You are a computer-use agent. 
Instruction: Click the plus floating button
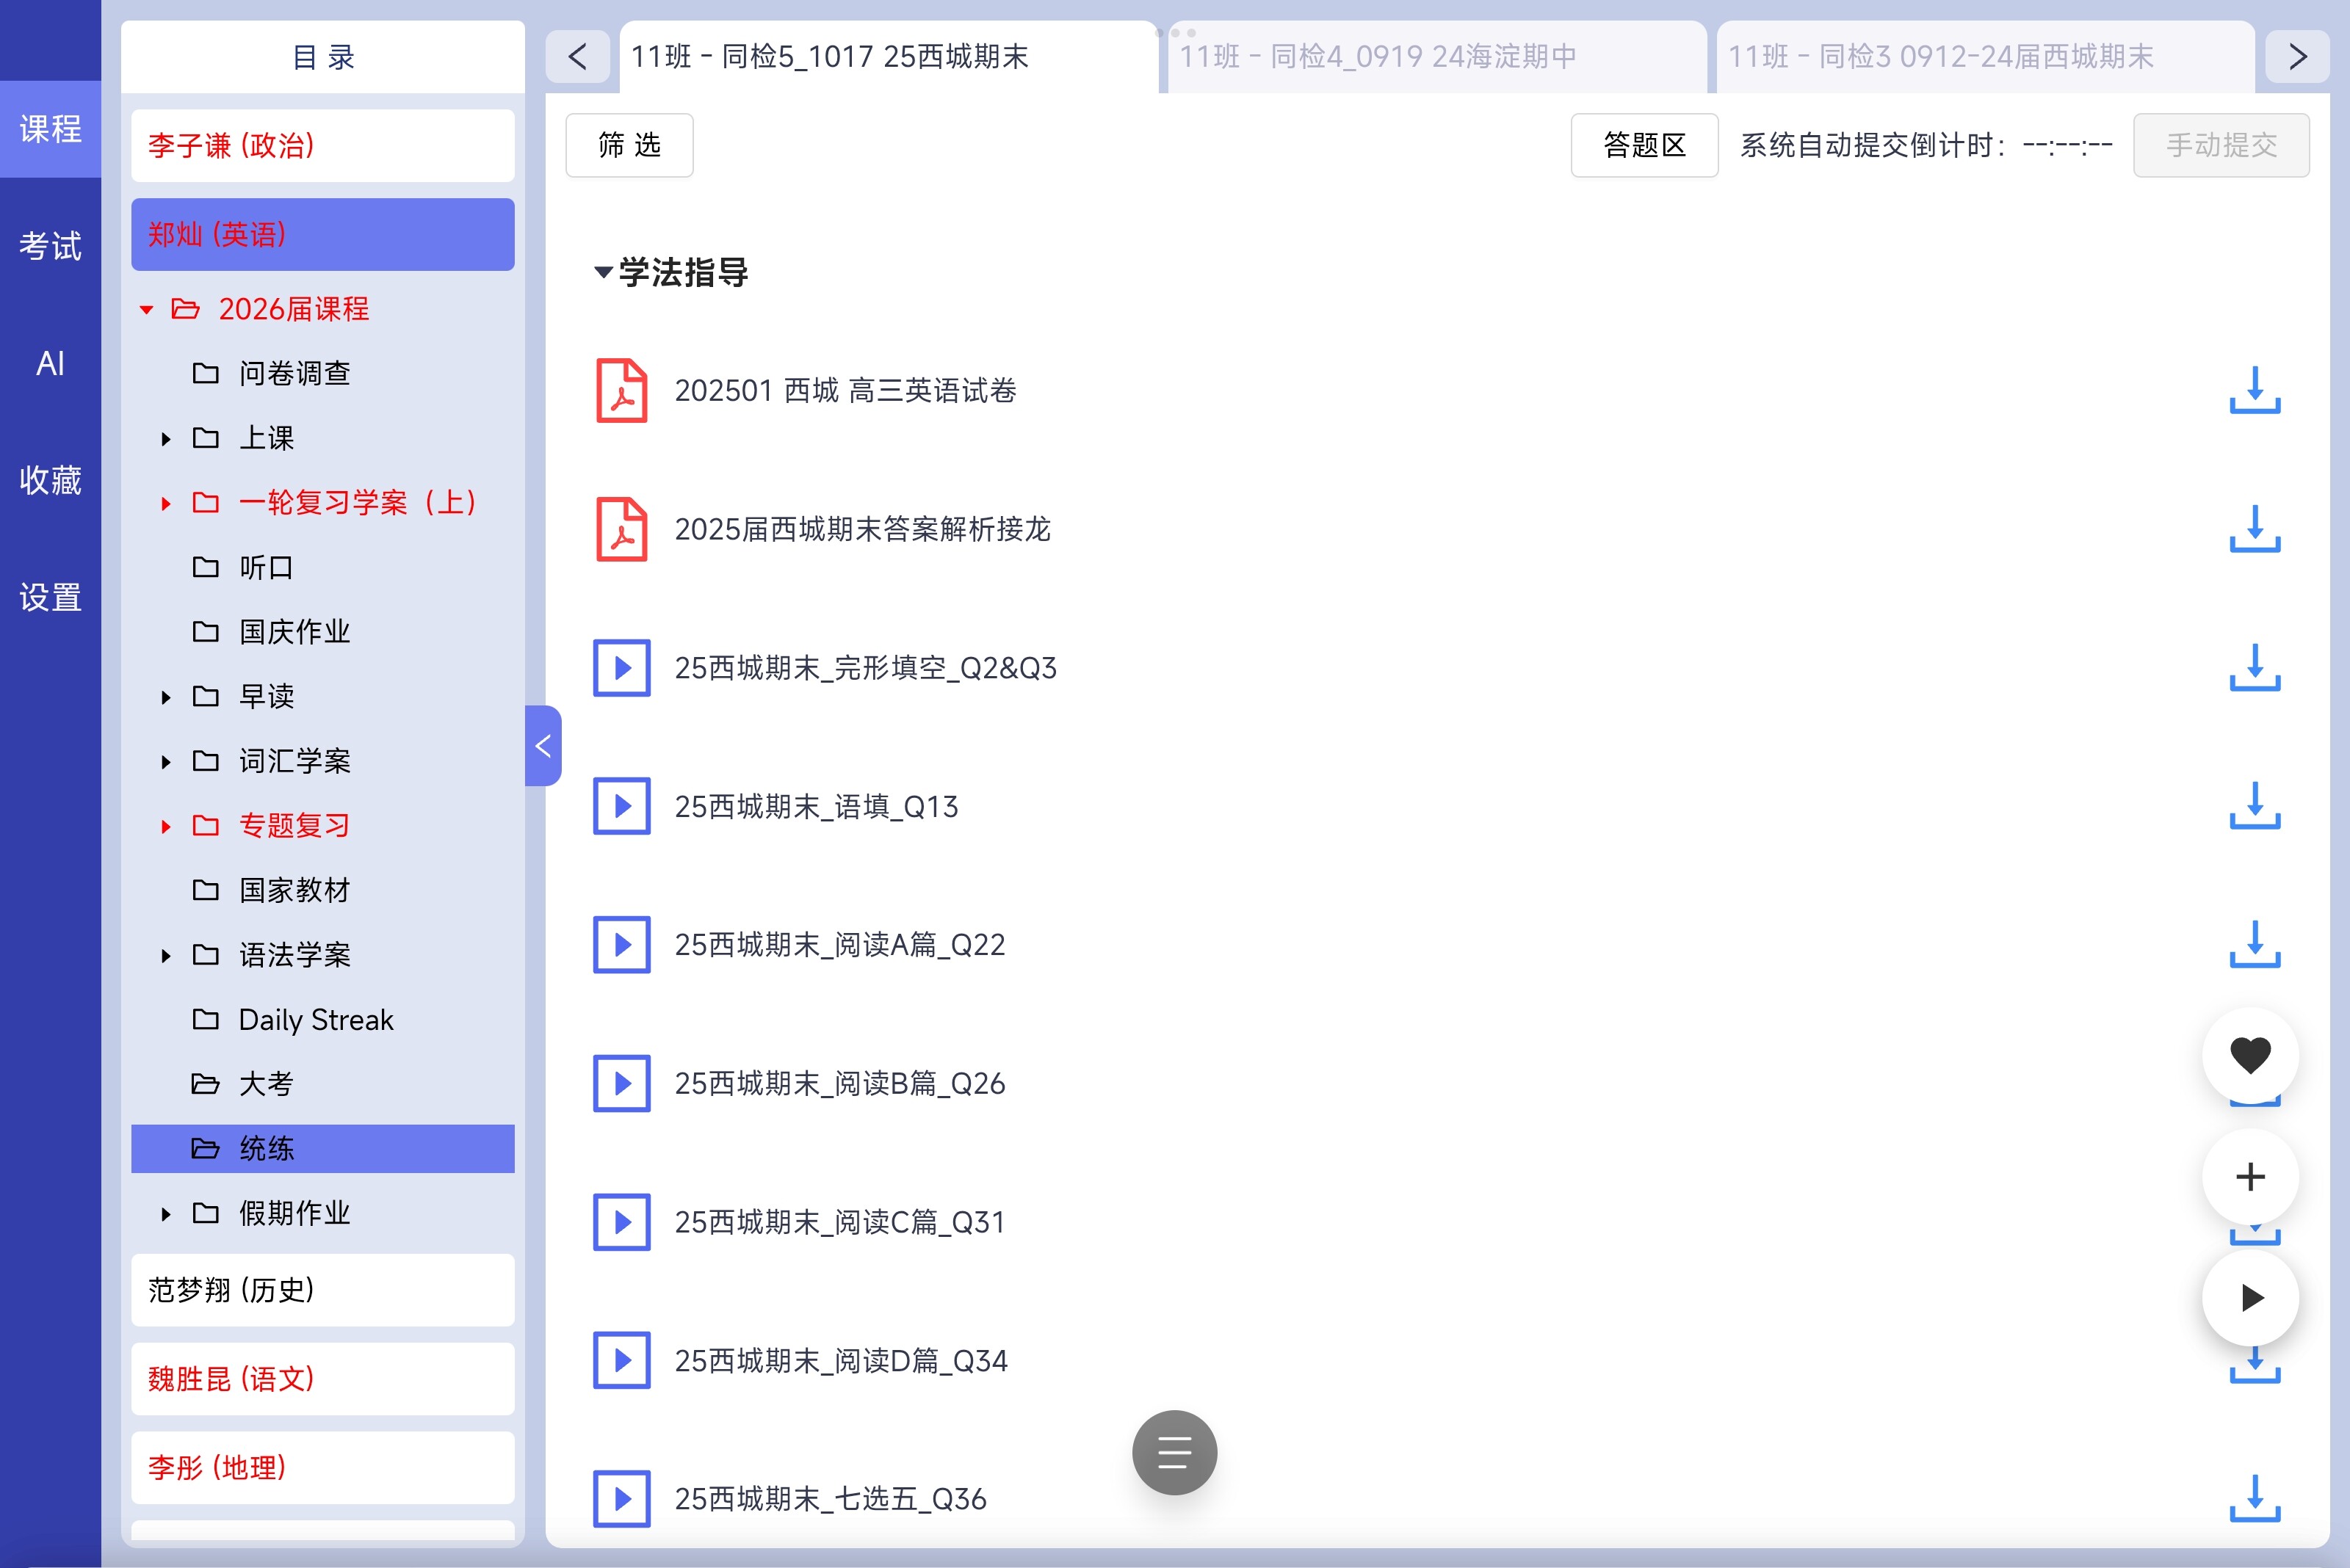[x=2250, y=1177]
